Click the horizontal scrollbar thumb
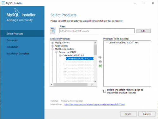The image size is (158, 119). coord(70,85)
